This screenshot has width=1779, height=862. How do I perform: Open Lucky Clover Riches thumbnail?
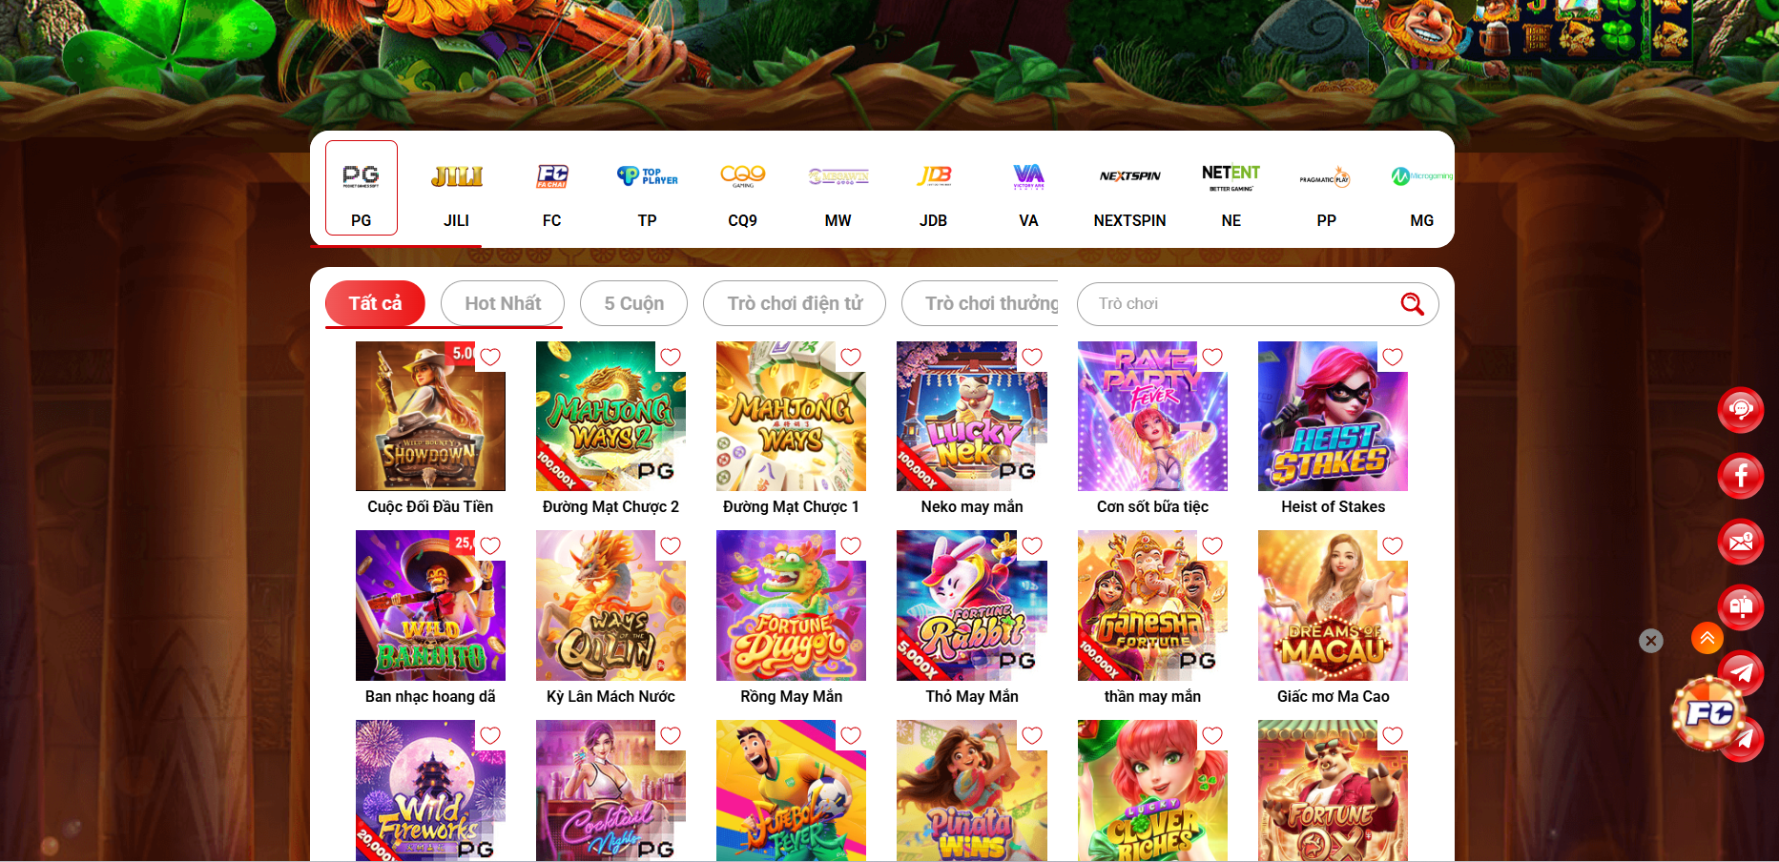1152,790
